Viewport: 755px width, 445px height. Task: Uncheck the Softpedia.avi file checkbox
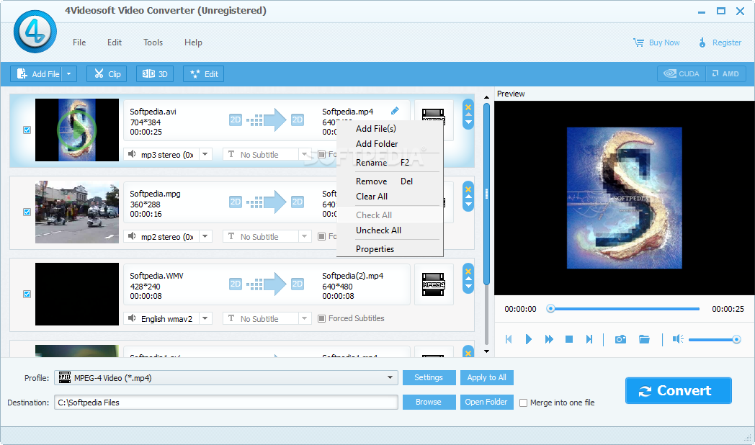coord(27,130)
